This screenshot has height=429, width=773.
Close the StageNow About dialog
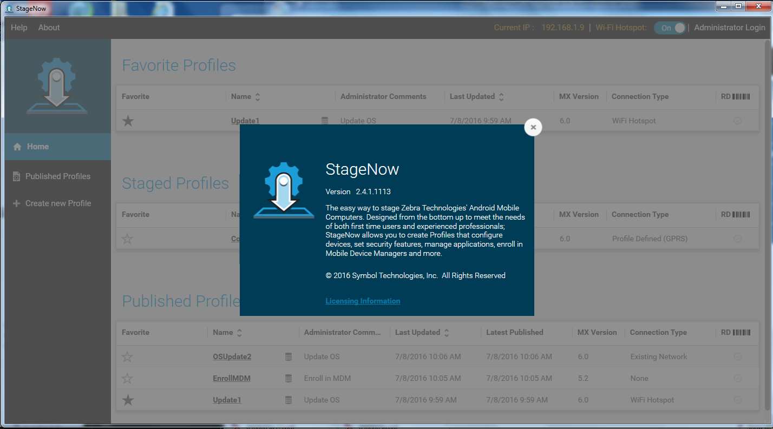coord(533,127)
